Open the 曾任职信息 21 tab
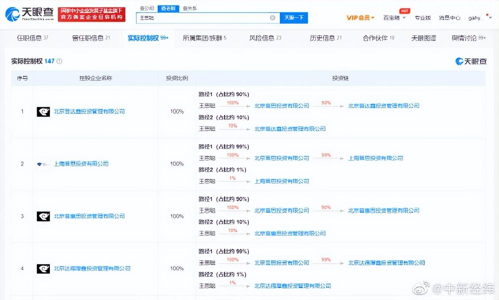The image size is (499, 300). point(91,38)
